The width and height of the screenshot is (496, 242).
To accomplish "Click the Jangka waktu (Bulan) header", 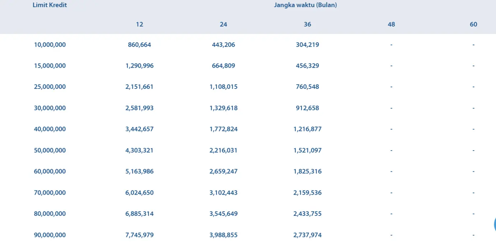I will coord(305,5).
